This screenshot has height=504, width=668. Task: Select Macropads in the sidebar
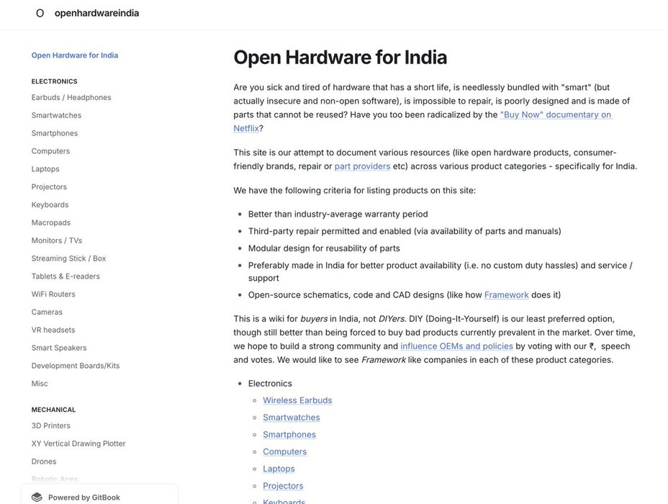[x=51, y=222]
